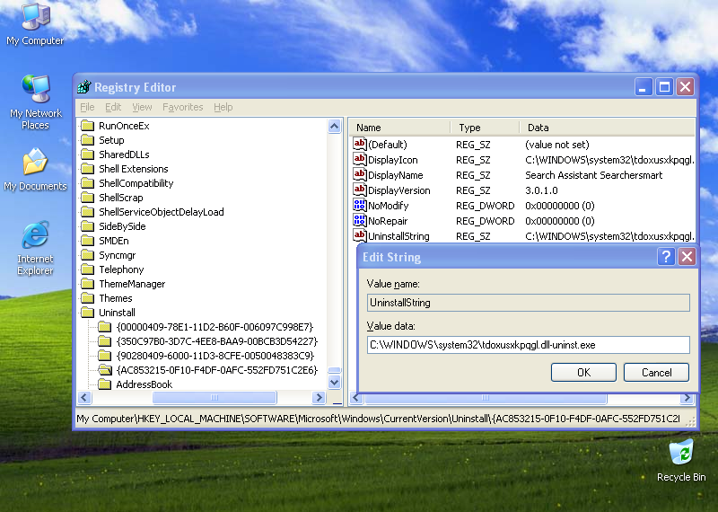This screenshot has width=718, height=512.
Task: Open the Help menu
Action: [223, 107]
